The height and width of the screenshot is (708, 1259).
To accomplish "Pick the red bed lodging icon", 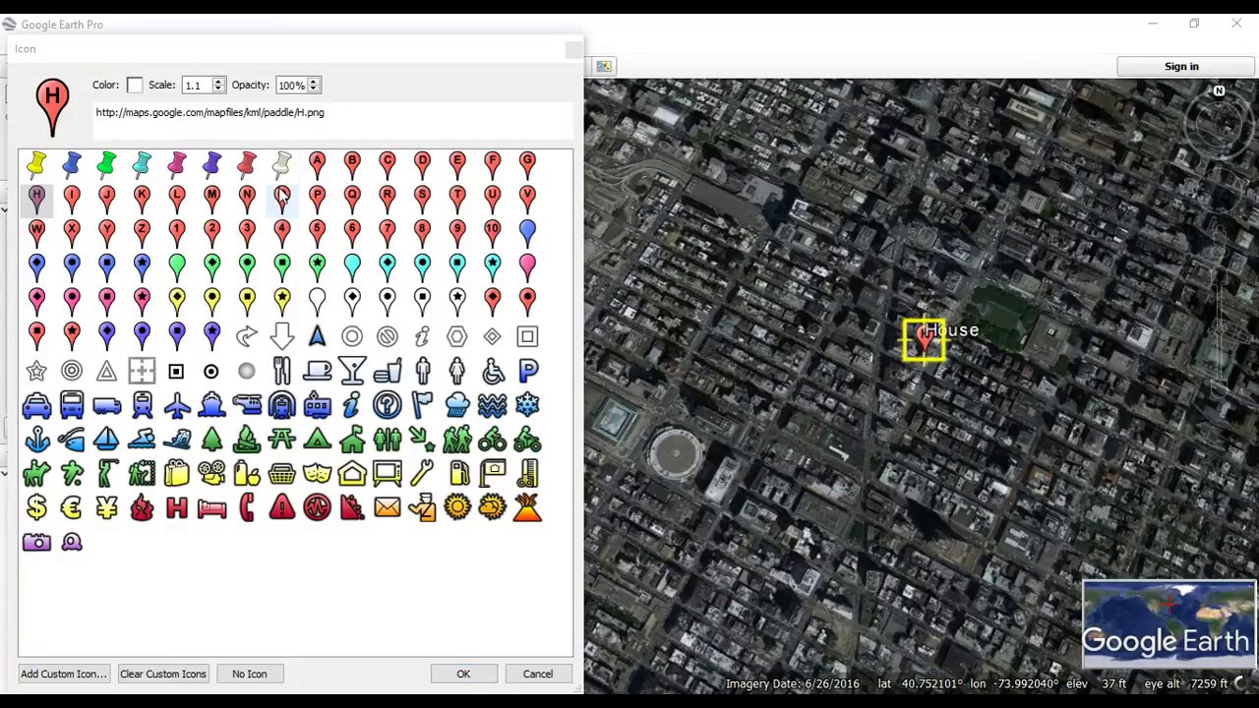I will point(211,508).
